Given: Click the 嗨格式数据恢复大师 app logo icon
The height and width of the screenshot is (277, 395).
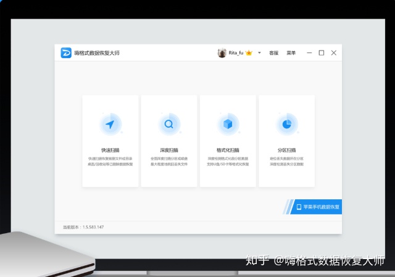Looking at the screenshot, I should [x=66, y=53].
